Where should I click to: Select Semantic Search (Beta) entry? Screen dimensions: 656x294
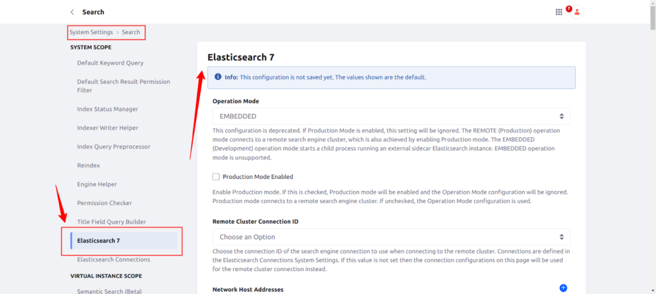(x=110, y=291)
